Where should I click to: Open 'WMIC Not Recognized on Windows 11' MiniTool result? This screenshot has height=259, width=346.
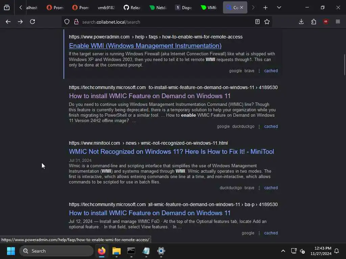coord(171,152)
